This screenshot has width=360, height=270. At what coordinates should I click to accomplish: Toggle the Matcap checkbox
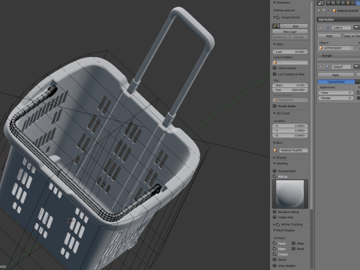click(x=274, y=176)
